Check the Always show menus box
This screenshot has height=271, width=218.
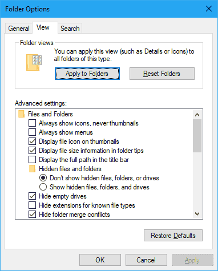32,132
